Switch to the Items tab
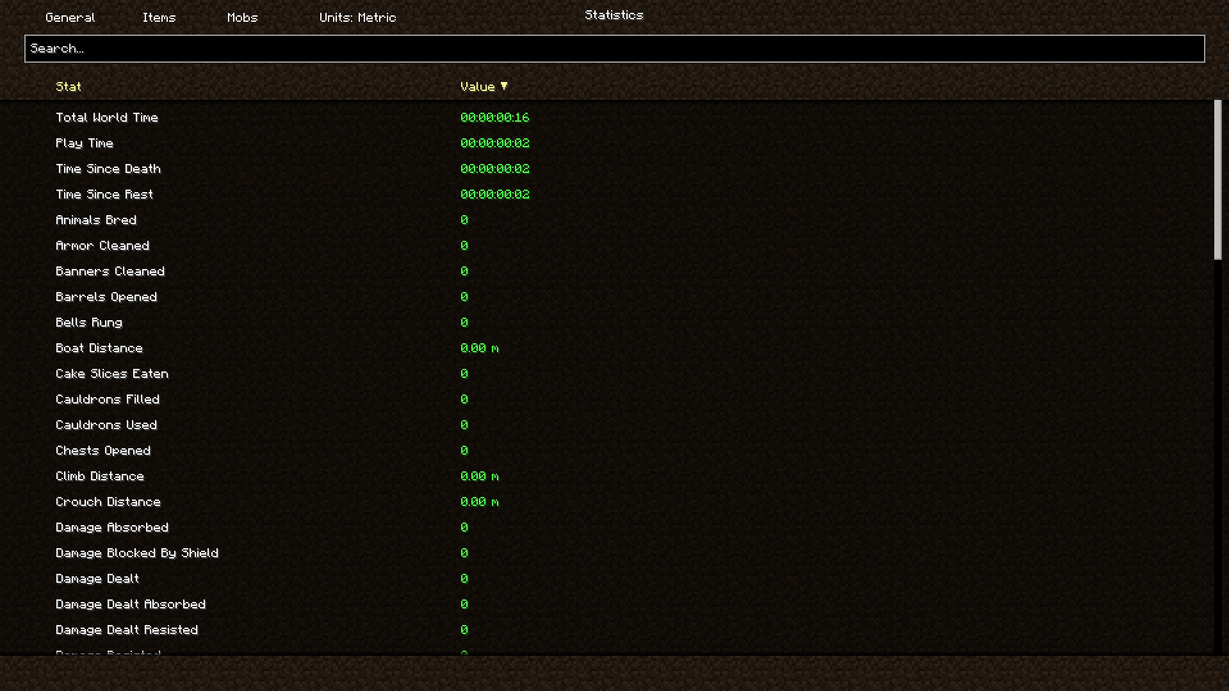 [x=159, y=17]
